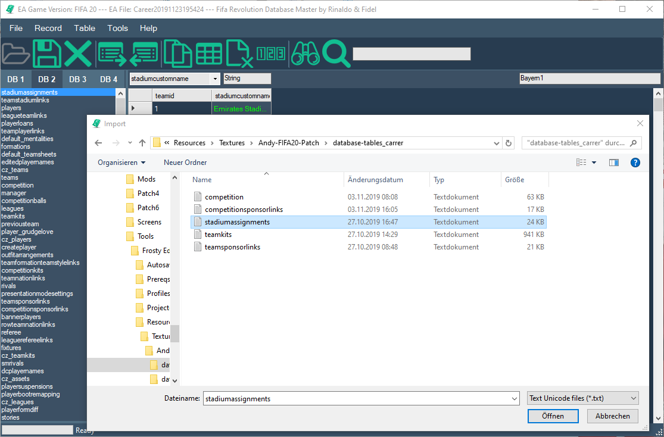Select the leagueteamlinks table in list
The height and width of the screenshot is (437, 664).
coord(24,115)
